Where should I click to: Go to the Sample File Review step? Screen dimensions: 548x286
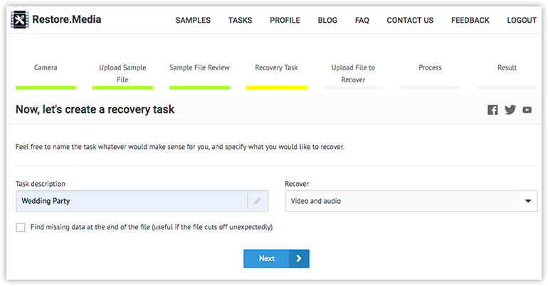(199, 67)
